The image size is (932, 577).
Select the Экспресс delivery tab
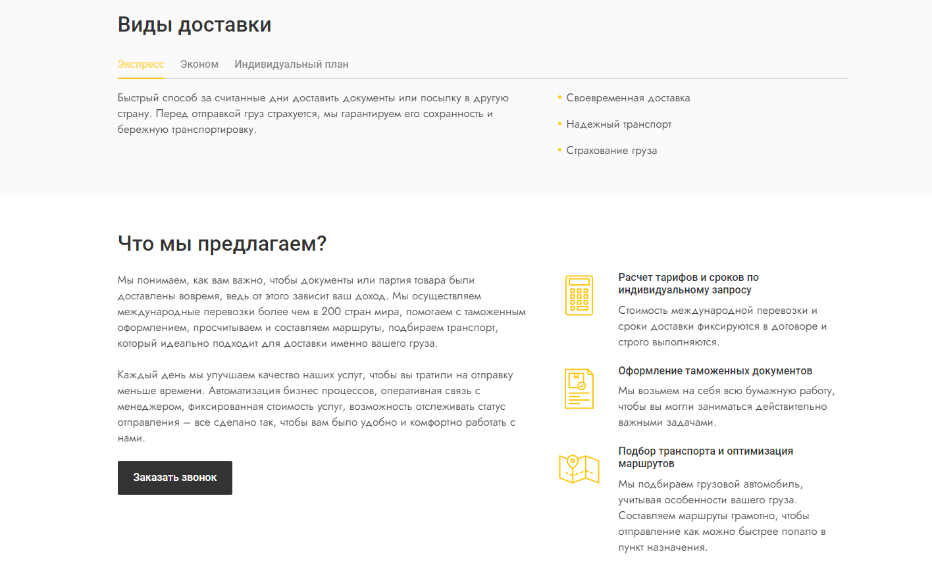point(141,64)
